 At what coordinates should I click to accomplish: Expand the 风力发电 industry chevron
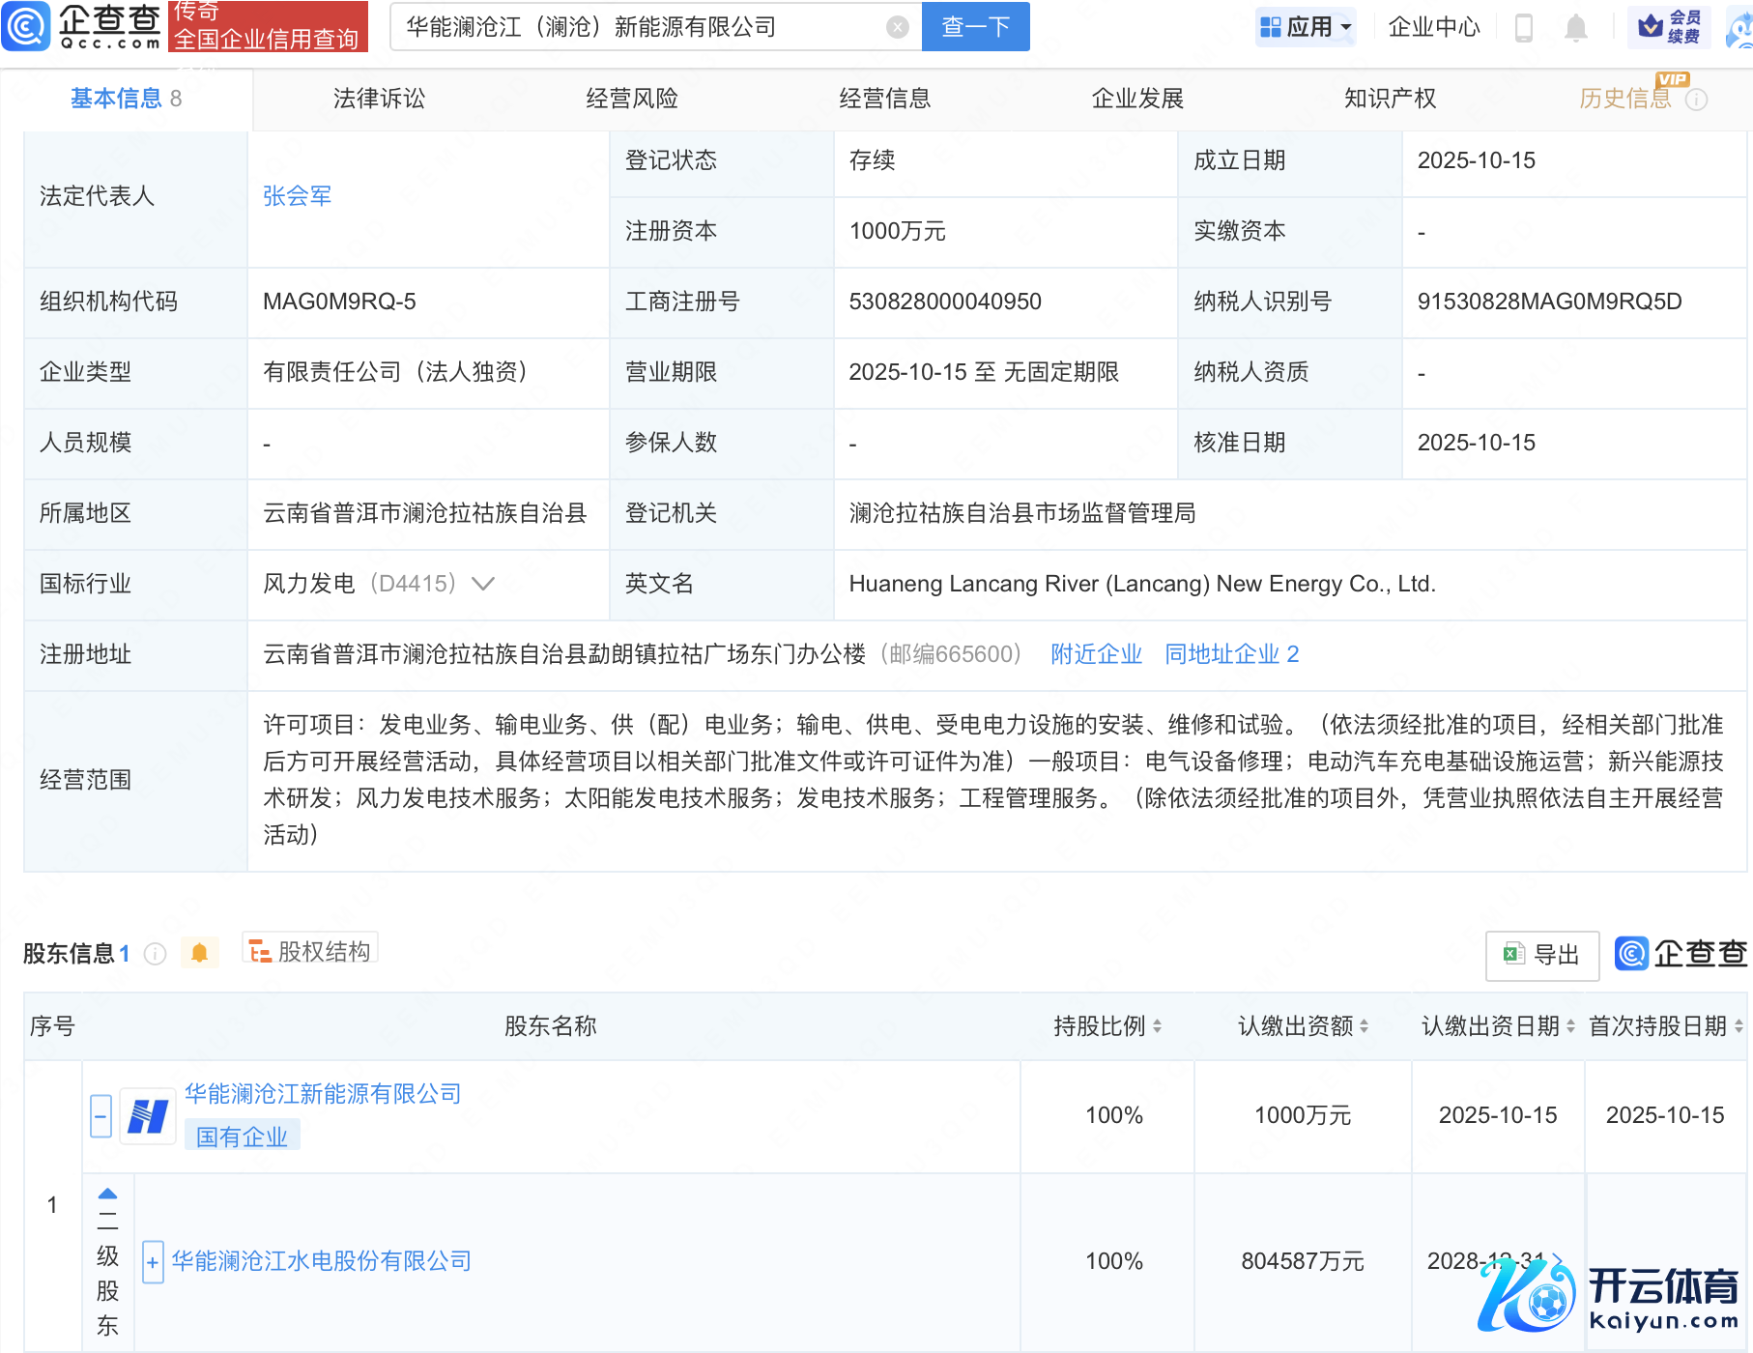(482, 584)
